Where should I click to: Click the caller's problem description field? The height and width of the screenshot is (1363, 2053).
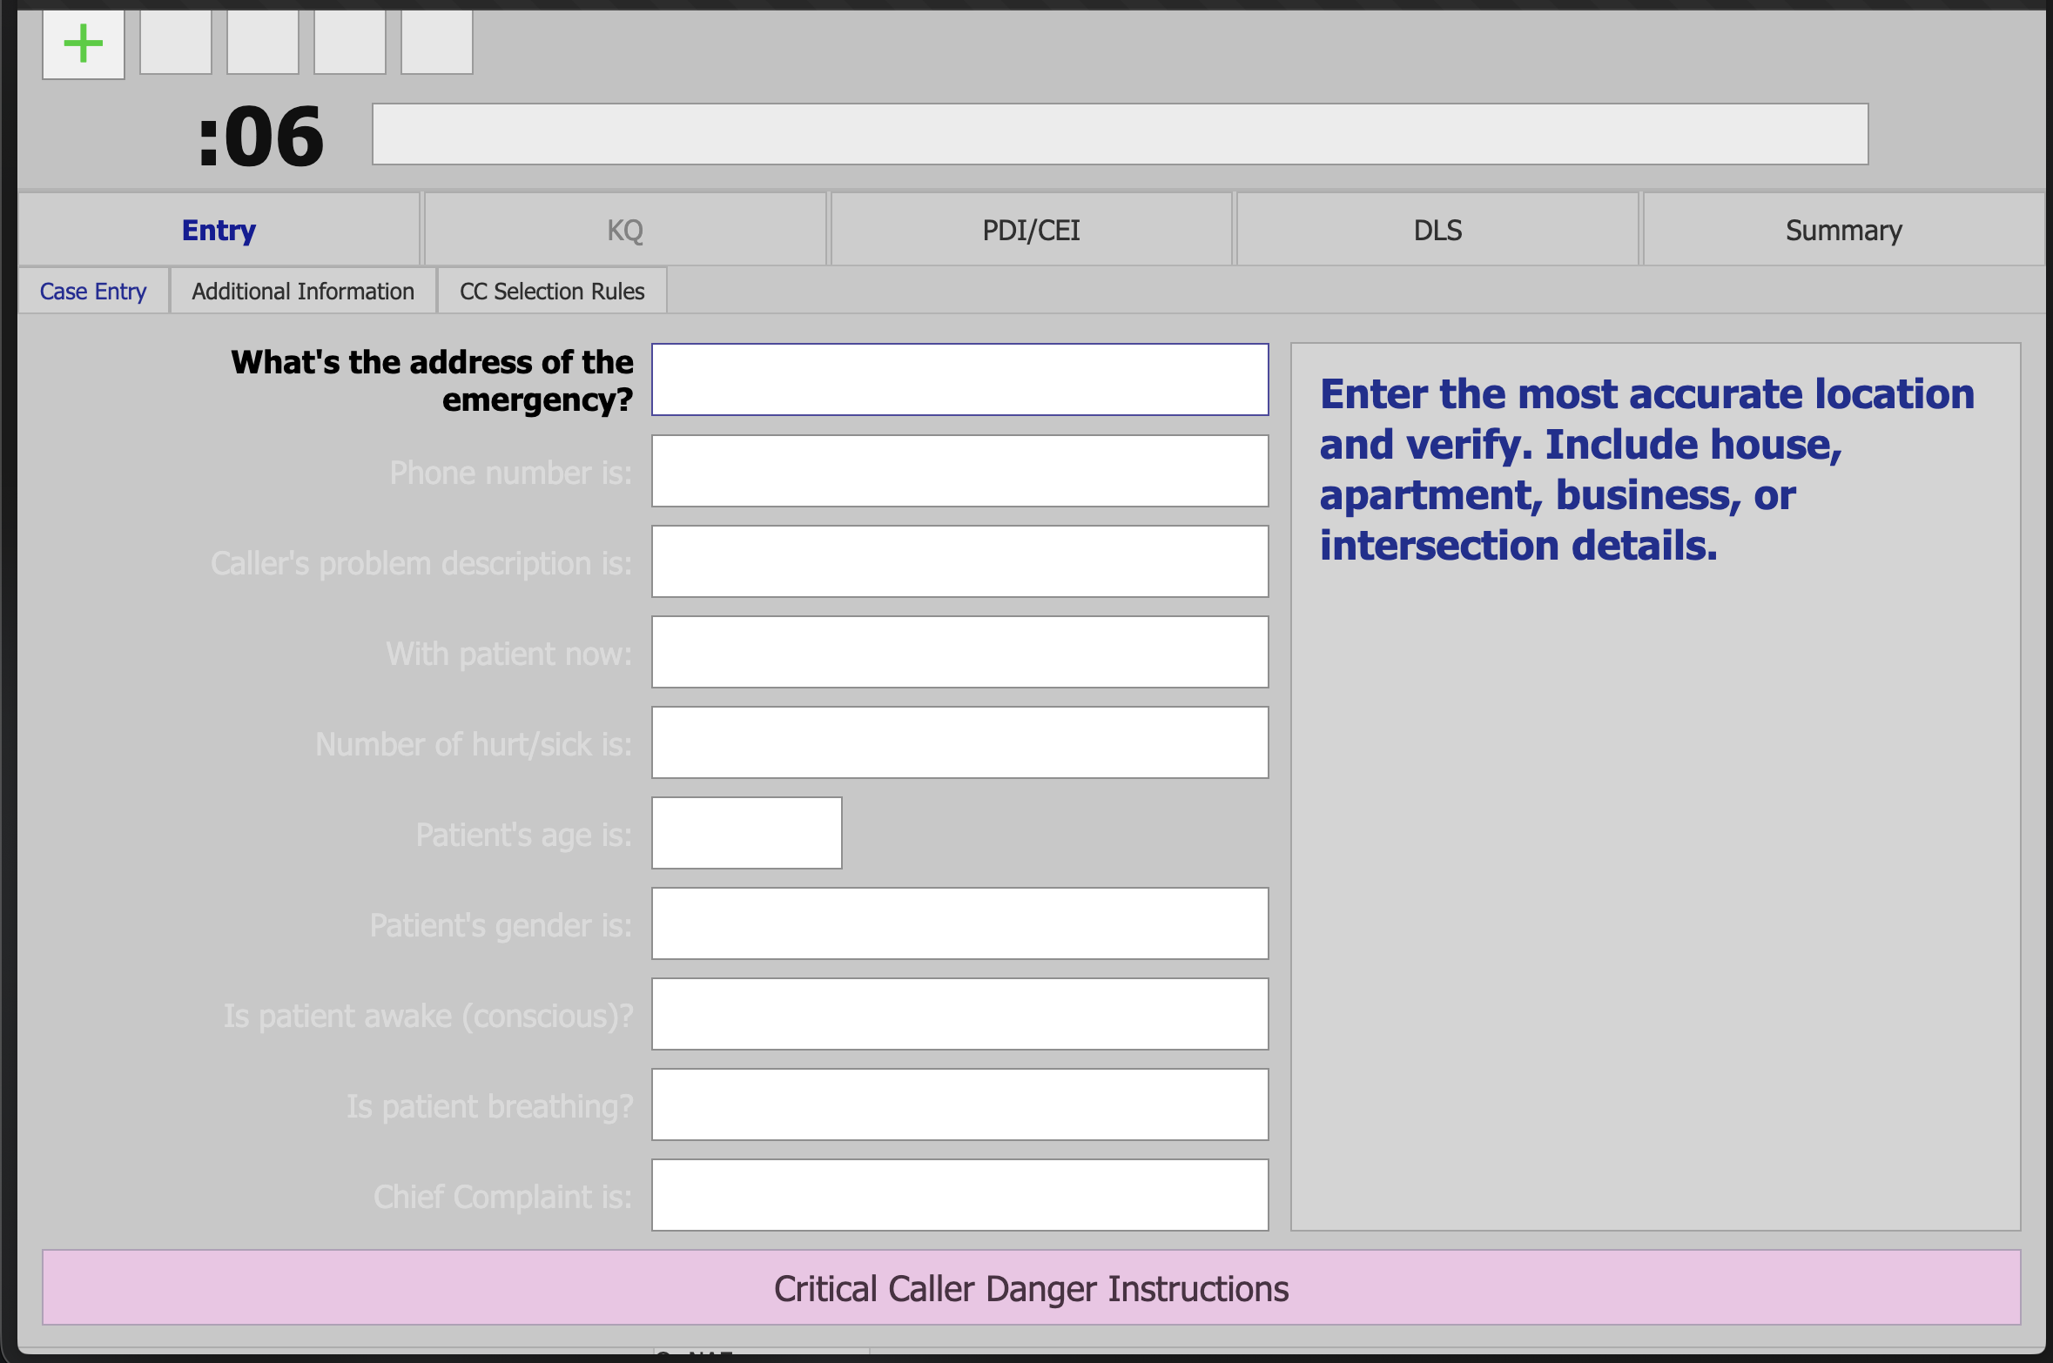(959, 561)
